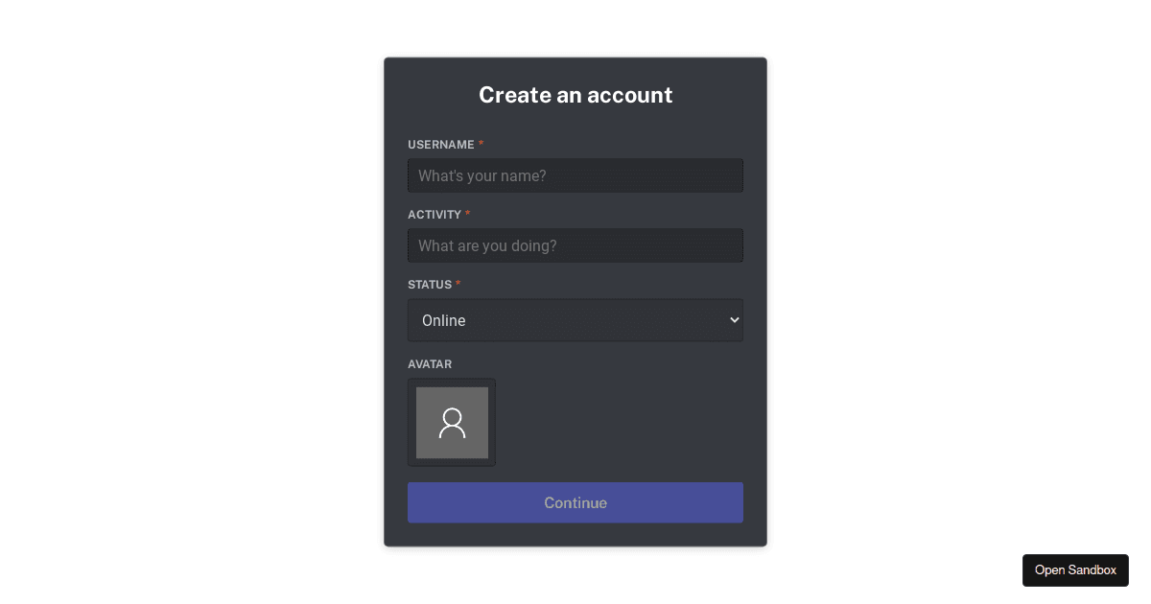This screenshot has width=1151, height=604.
Task: Click the Continue button
Action: coord(575,502)
